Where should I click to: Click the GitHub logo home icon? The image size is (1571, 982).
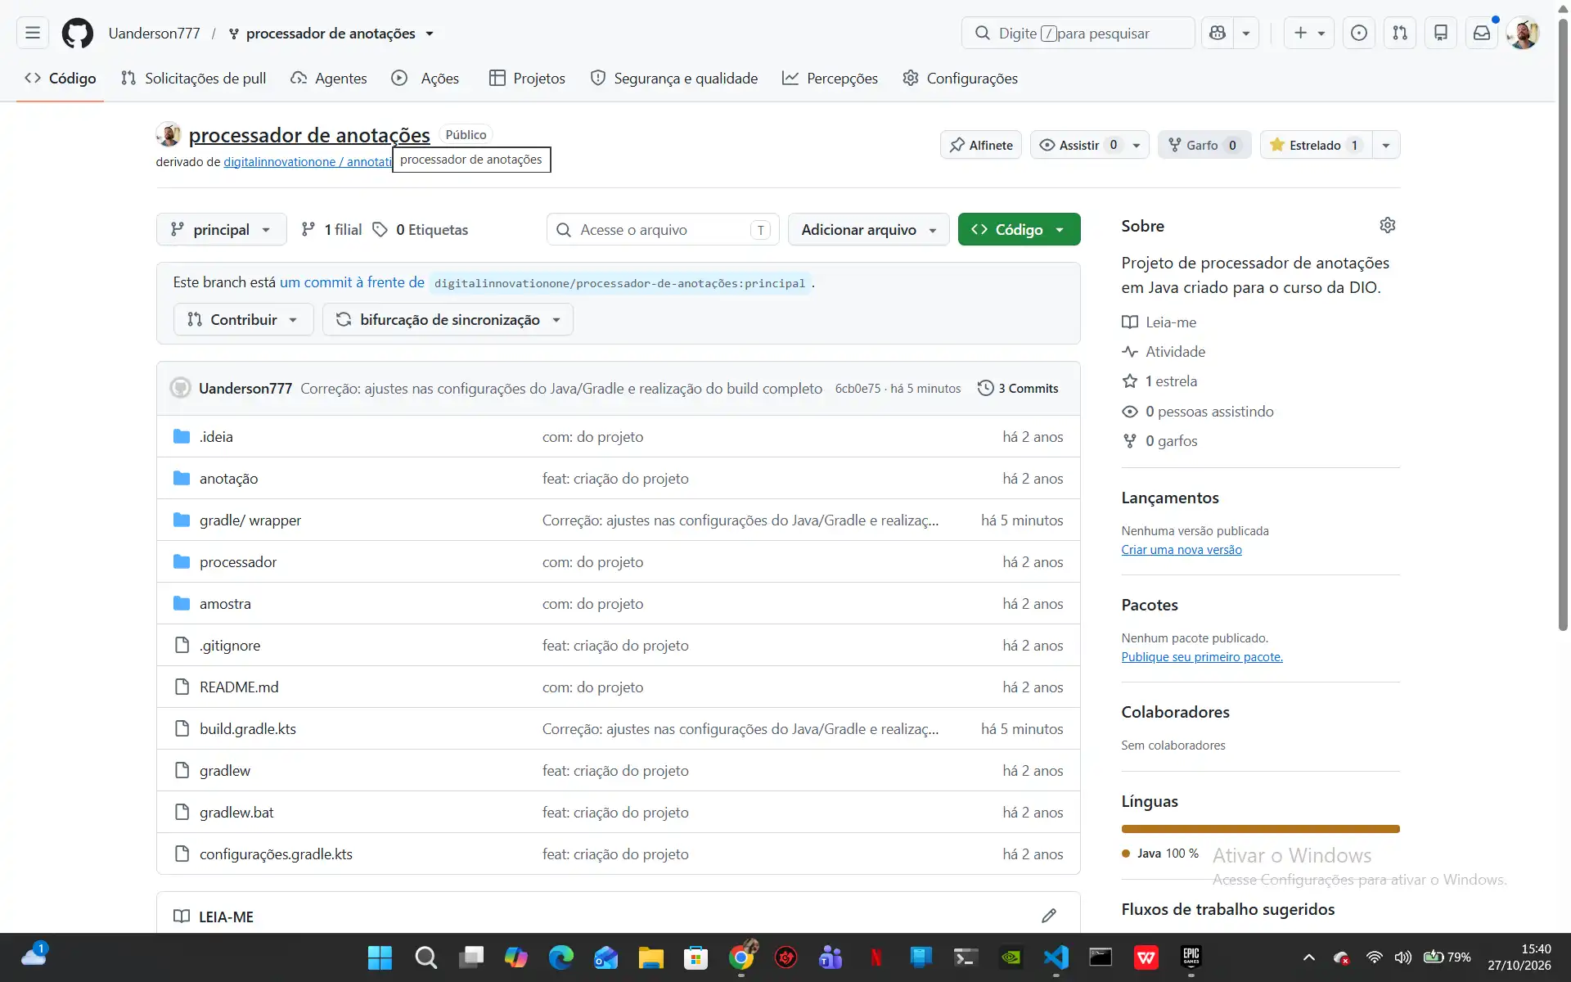point(78,34)
